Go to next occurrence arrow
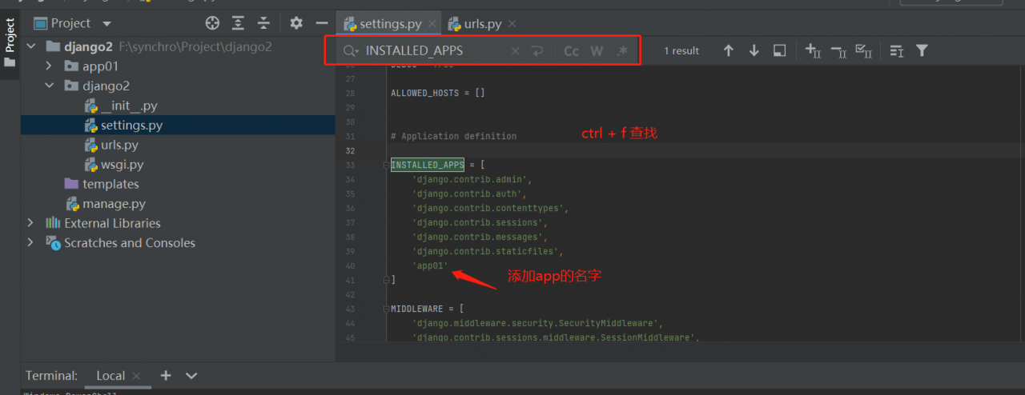 [x=754, y=50]
